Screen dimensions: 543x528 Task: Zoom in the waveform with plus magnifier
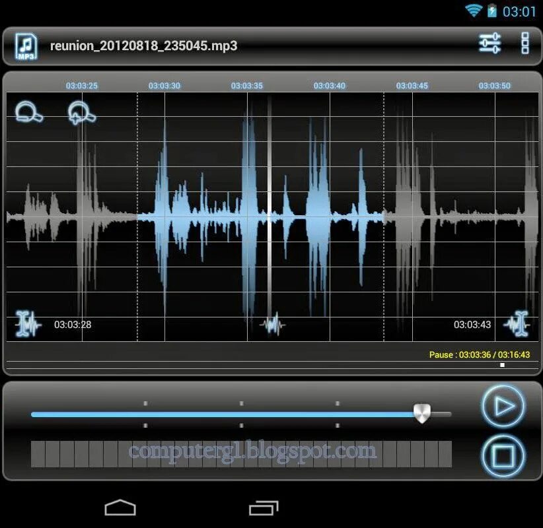tap(82, 113)
